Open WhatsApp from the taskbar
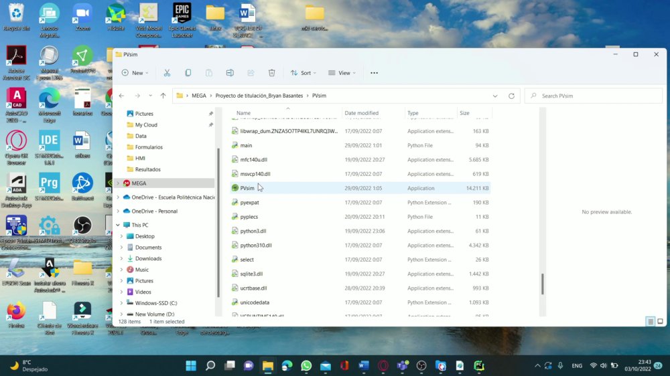The height and width of the screenshot is (376, 670). pyautogui.click(x=306, y=366)
